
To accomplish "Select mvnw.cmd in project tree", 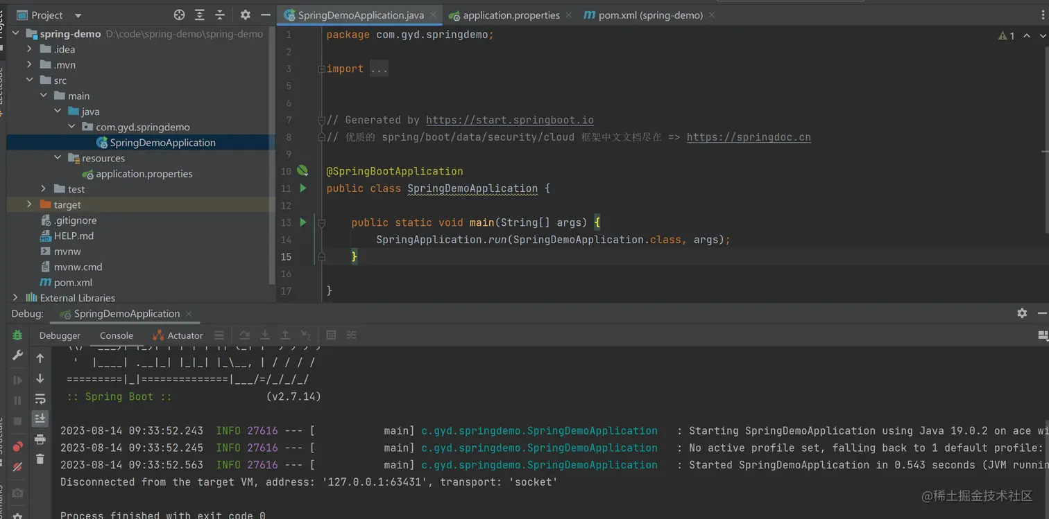I will 78,267.
